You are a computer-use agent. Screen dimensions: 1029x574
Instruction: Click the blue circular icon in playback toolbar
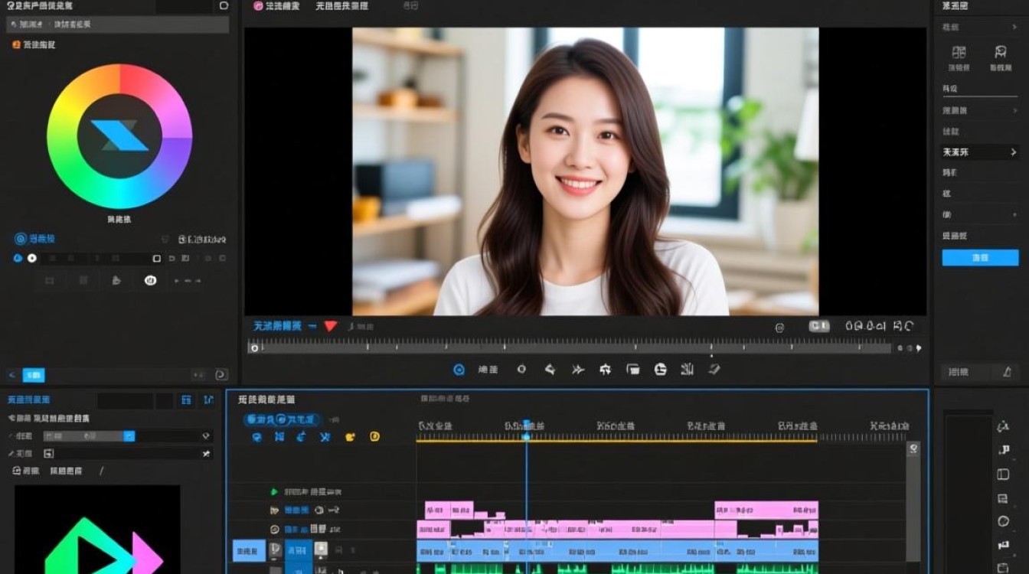pos(459,369)
